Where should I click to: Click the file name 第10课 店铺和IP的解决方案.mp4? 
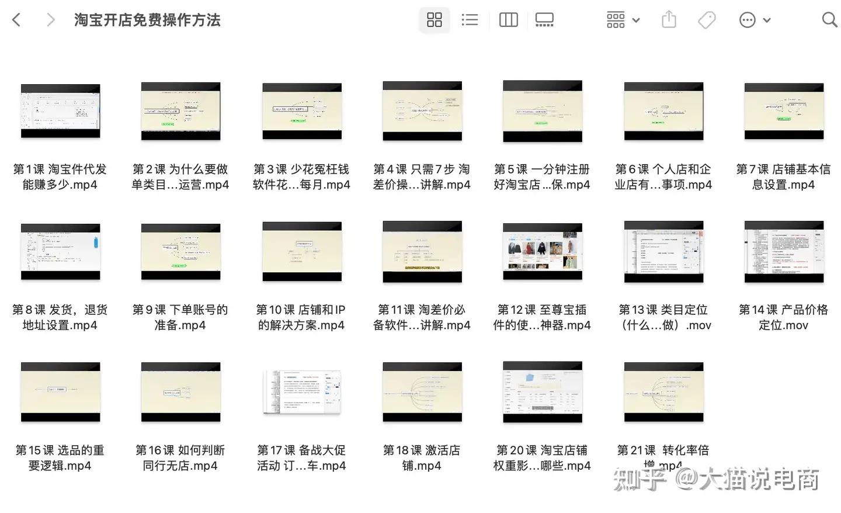302,317
